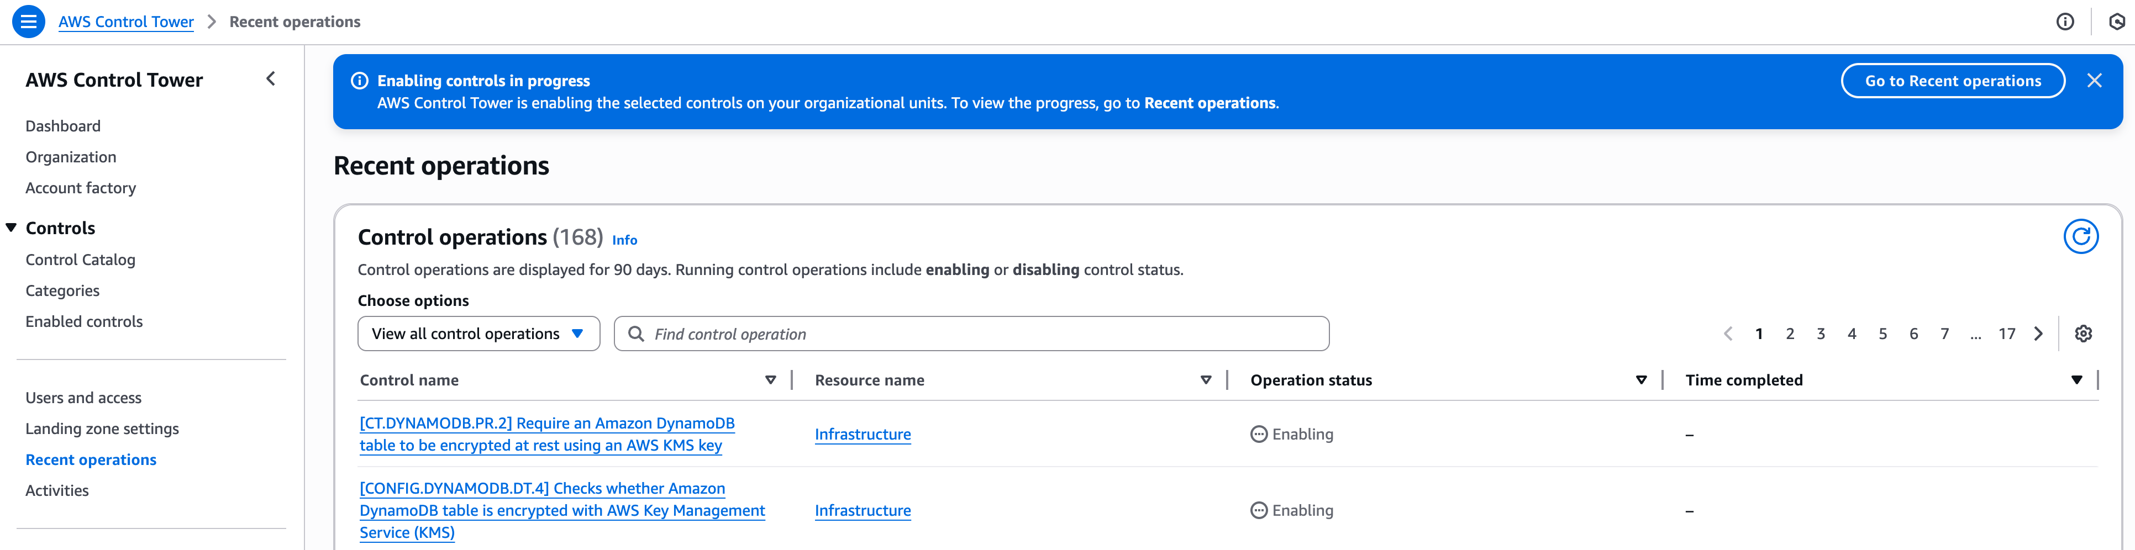Sort by Resource name column arrow
This screenshot has width=2135, height=550.
tap(1206, 380)
